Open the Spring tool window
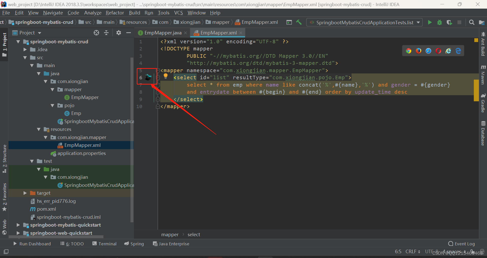 coord(134,244)
